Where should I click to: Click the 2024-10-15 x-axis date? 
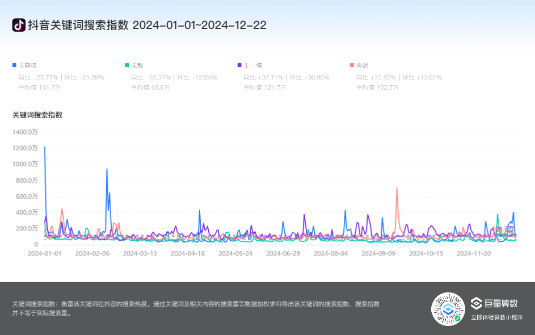click(426, 254)
